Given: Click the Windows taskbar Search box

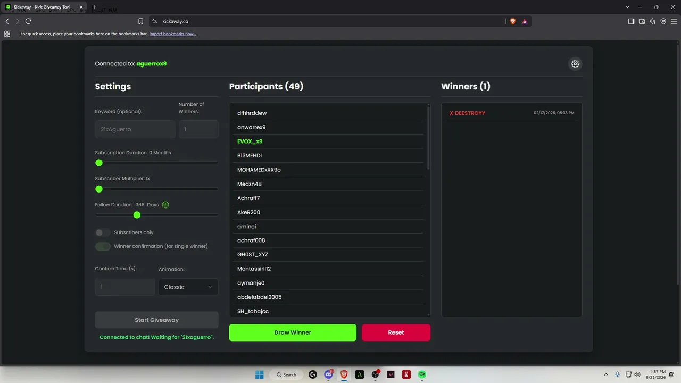Looking at the screenshot, I should coord(287,374).
